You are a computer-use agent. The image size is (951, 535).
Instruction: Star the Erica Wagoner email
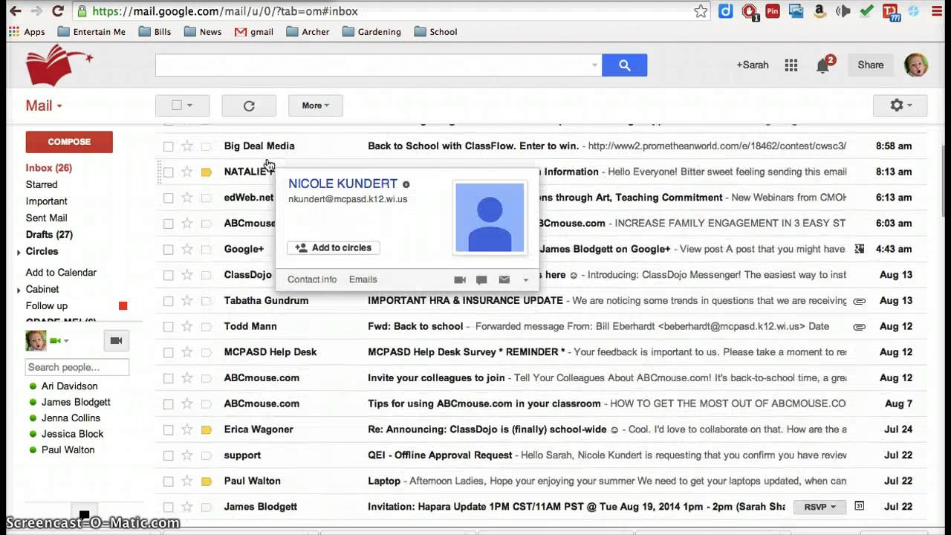tap(187, 429)
